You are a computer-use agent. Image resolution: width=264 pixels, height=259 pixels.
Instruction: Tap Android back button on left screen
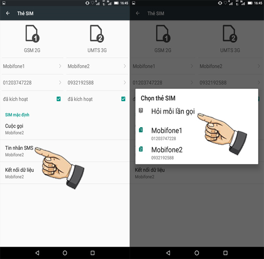pyautogui.click(x=37, y=253)
